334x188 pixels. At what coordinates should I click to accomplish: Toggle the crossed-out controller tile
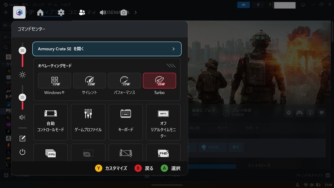(126, 152)
